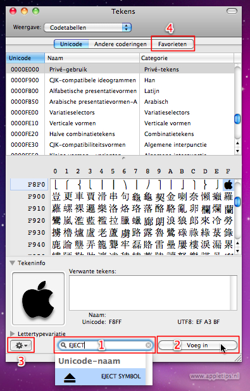
Task: Expand the Lettertypevariatie section
Action: 13,333
